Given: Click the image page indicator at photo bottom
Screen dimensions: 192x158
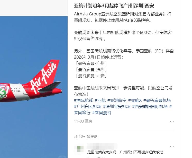Looking at the screenshot, I should (x=62, y=157).
